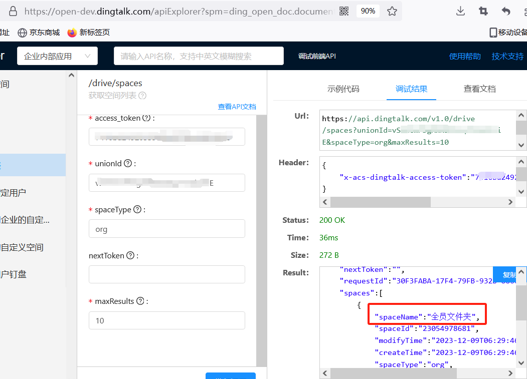This screenshot has width=527, height=379.
Task: Focus the API name search box
Action: point(199,56)
